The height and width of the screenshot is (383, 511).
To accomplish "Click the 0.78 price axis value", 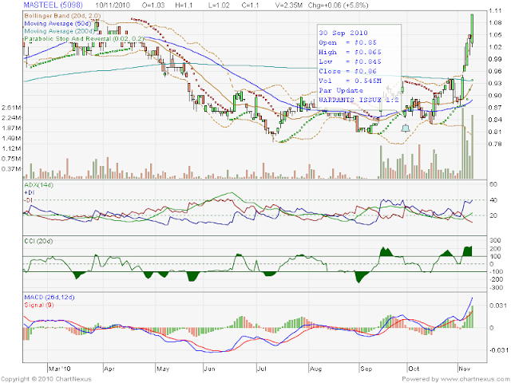I will pyautogui.click(x=495, y=144).
